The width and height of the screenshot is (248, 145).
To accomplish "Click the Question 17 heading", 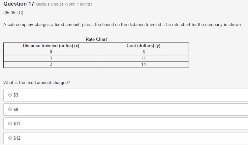I will coord(19,4).
